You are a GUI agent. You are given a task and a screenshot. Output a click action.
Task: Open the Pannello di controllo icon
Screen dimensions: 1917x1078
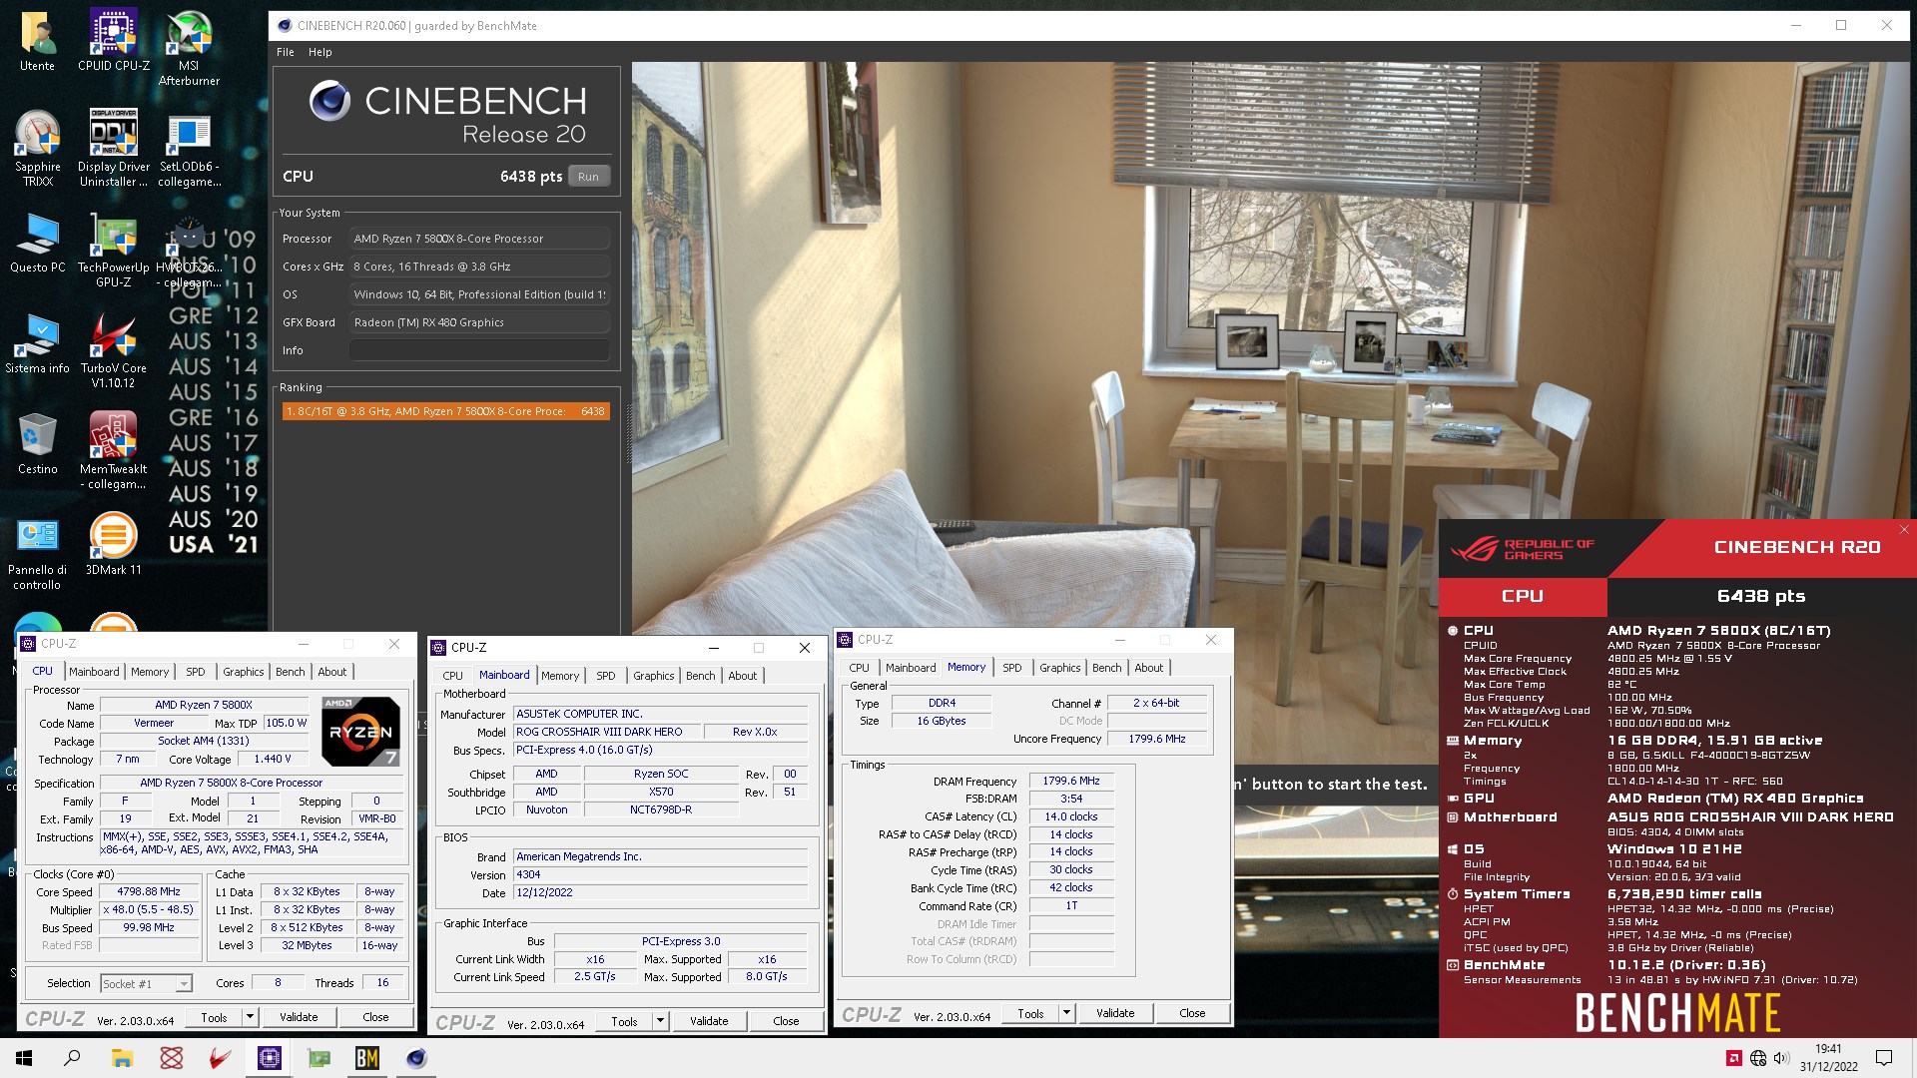coord(38,552)
